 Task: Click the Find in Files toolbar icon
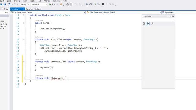pyautogui.click(x=61, y=4)
